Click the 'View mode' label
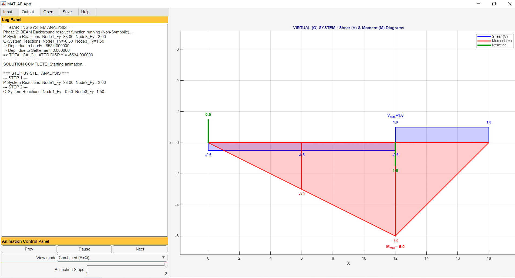This screenshot has width=515, height=278. coord(46,258)
